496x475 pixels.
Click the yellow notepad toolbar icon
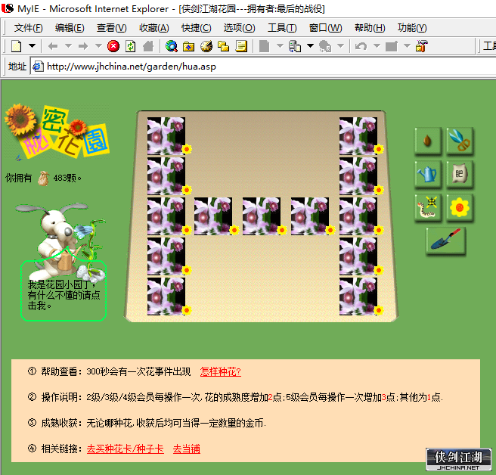(241, 46)
